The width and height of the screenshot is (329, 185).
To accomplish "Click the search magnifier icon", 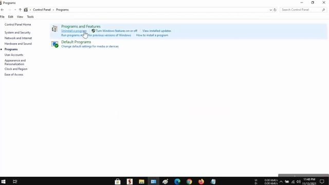I will [323, 10].
